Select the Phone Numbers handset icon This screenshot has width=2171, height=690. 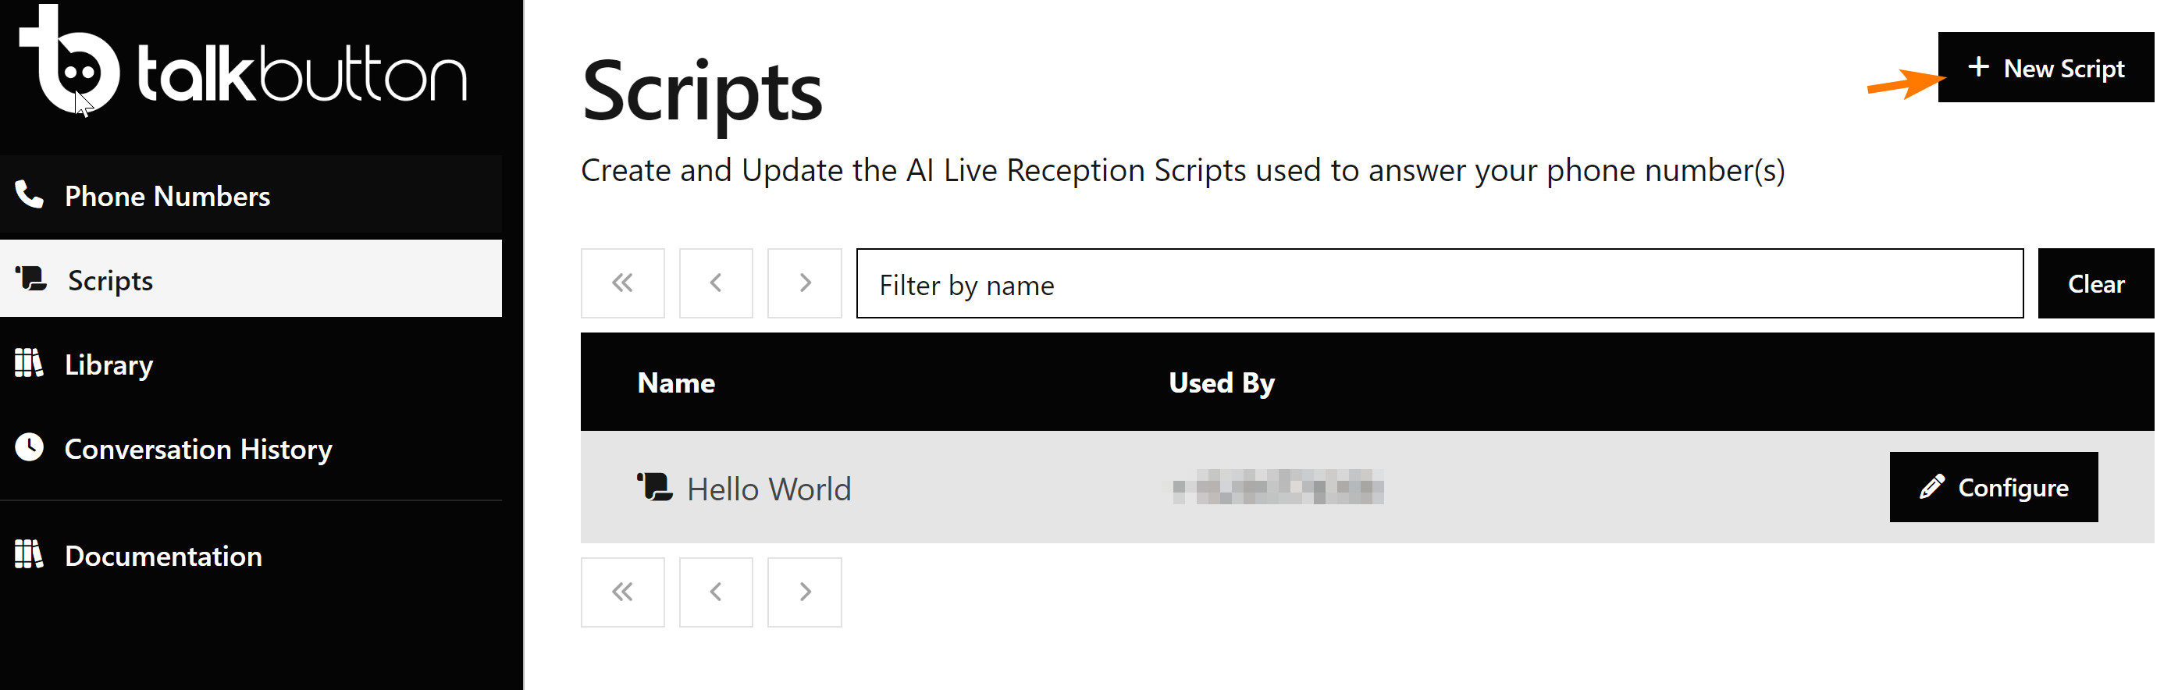click(x=30, y=194)
